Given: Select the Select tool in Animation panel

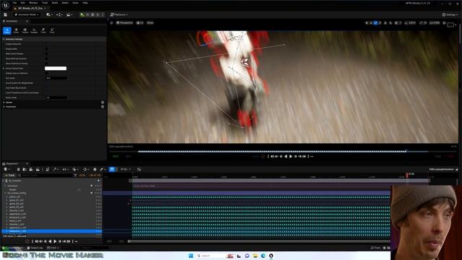Looking at the screenshot, I should [x=7, y=30].
